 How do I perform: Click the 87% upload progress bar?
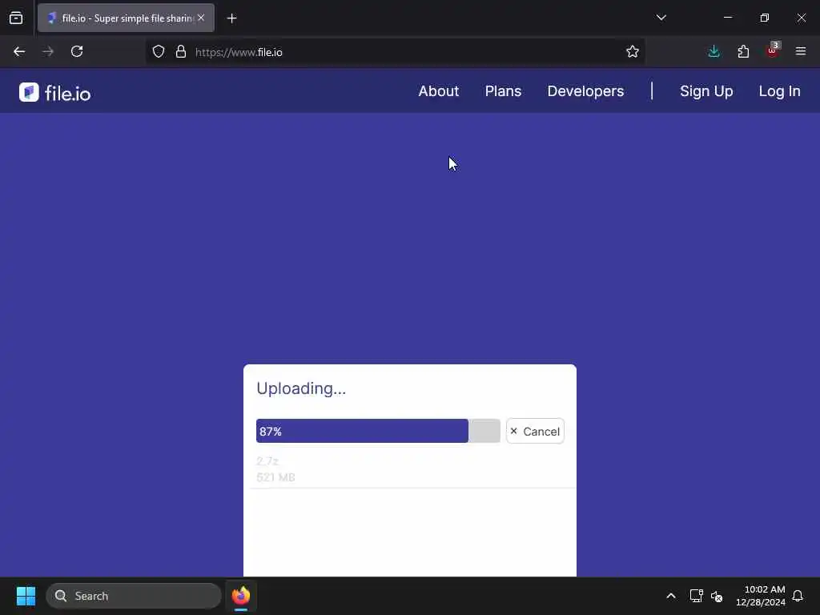coord(378,431)
